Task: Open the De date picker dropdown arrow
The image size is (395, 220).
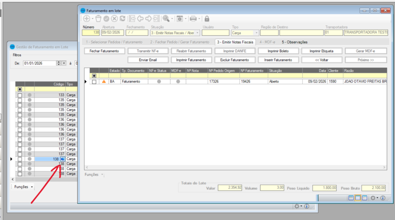Action: (64, 63)
